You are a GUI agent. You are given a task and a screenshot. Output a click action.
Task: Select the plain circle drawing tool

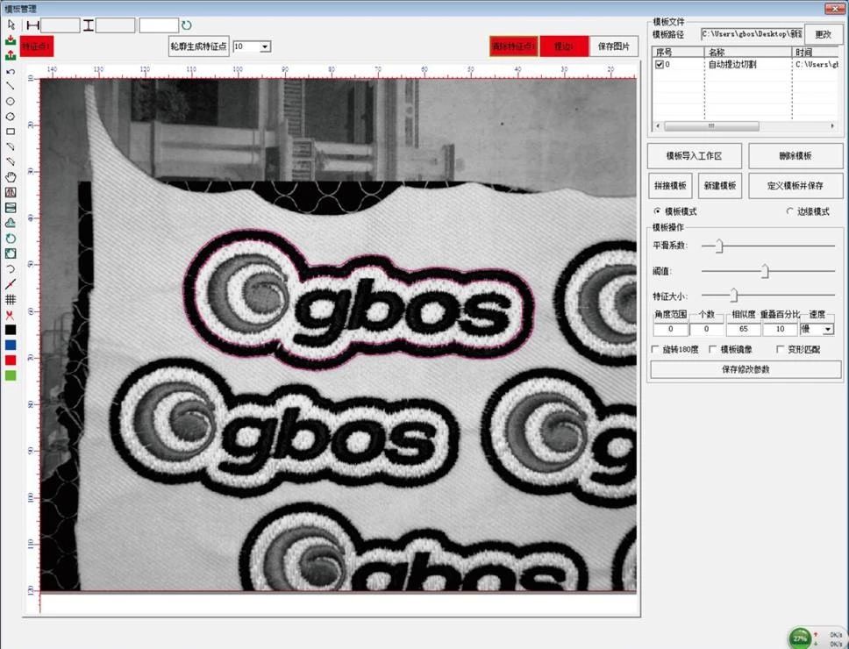[x=11, y=101]
